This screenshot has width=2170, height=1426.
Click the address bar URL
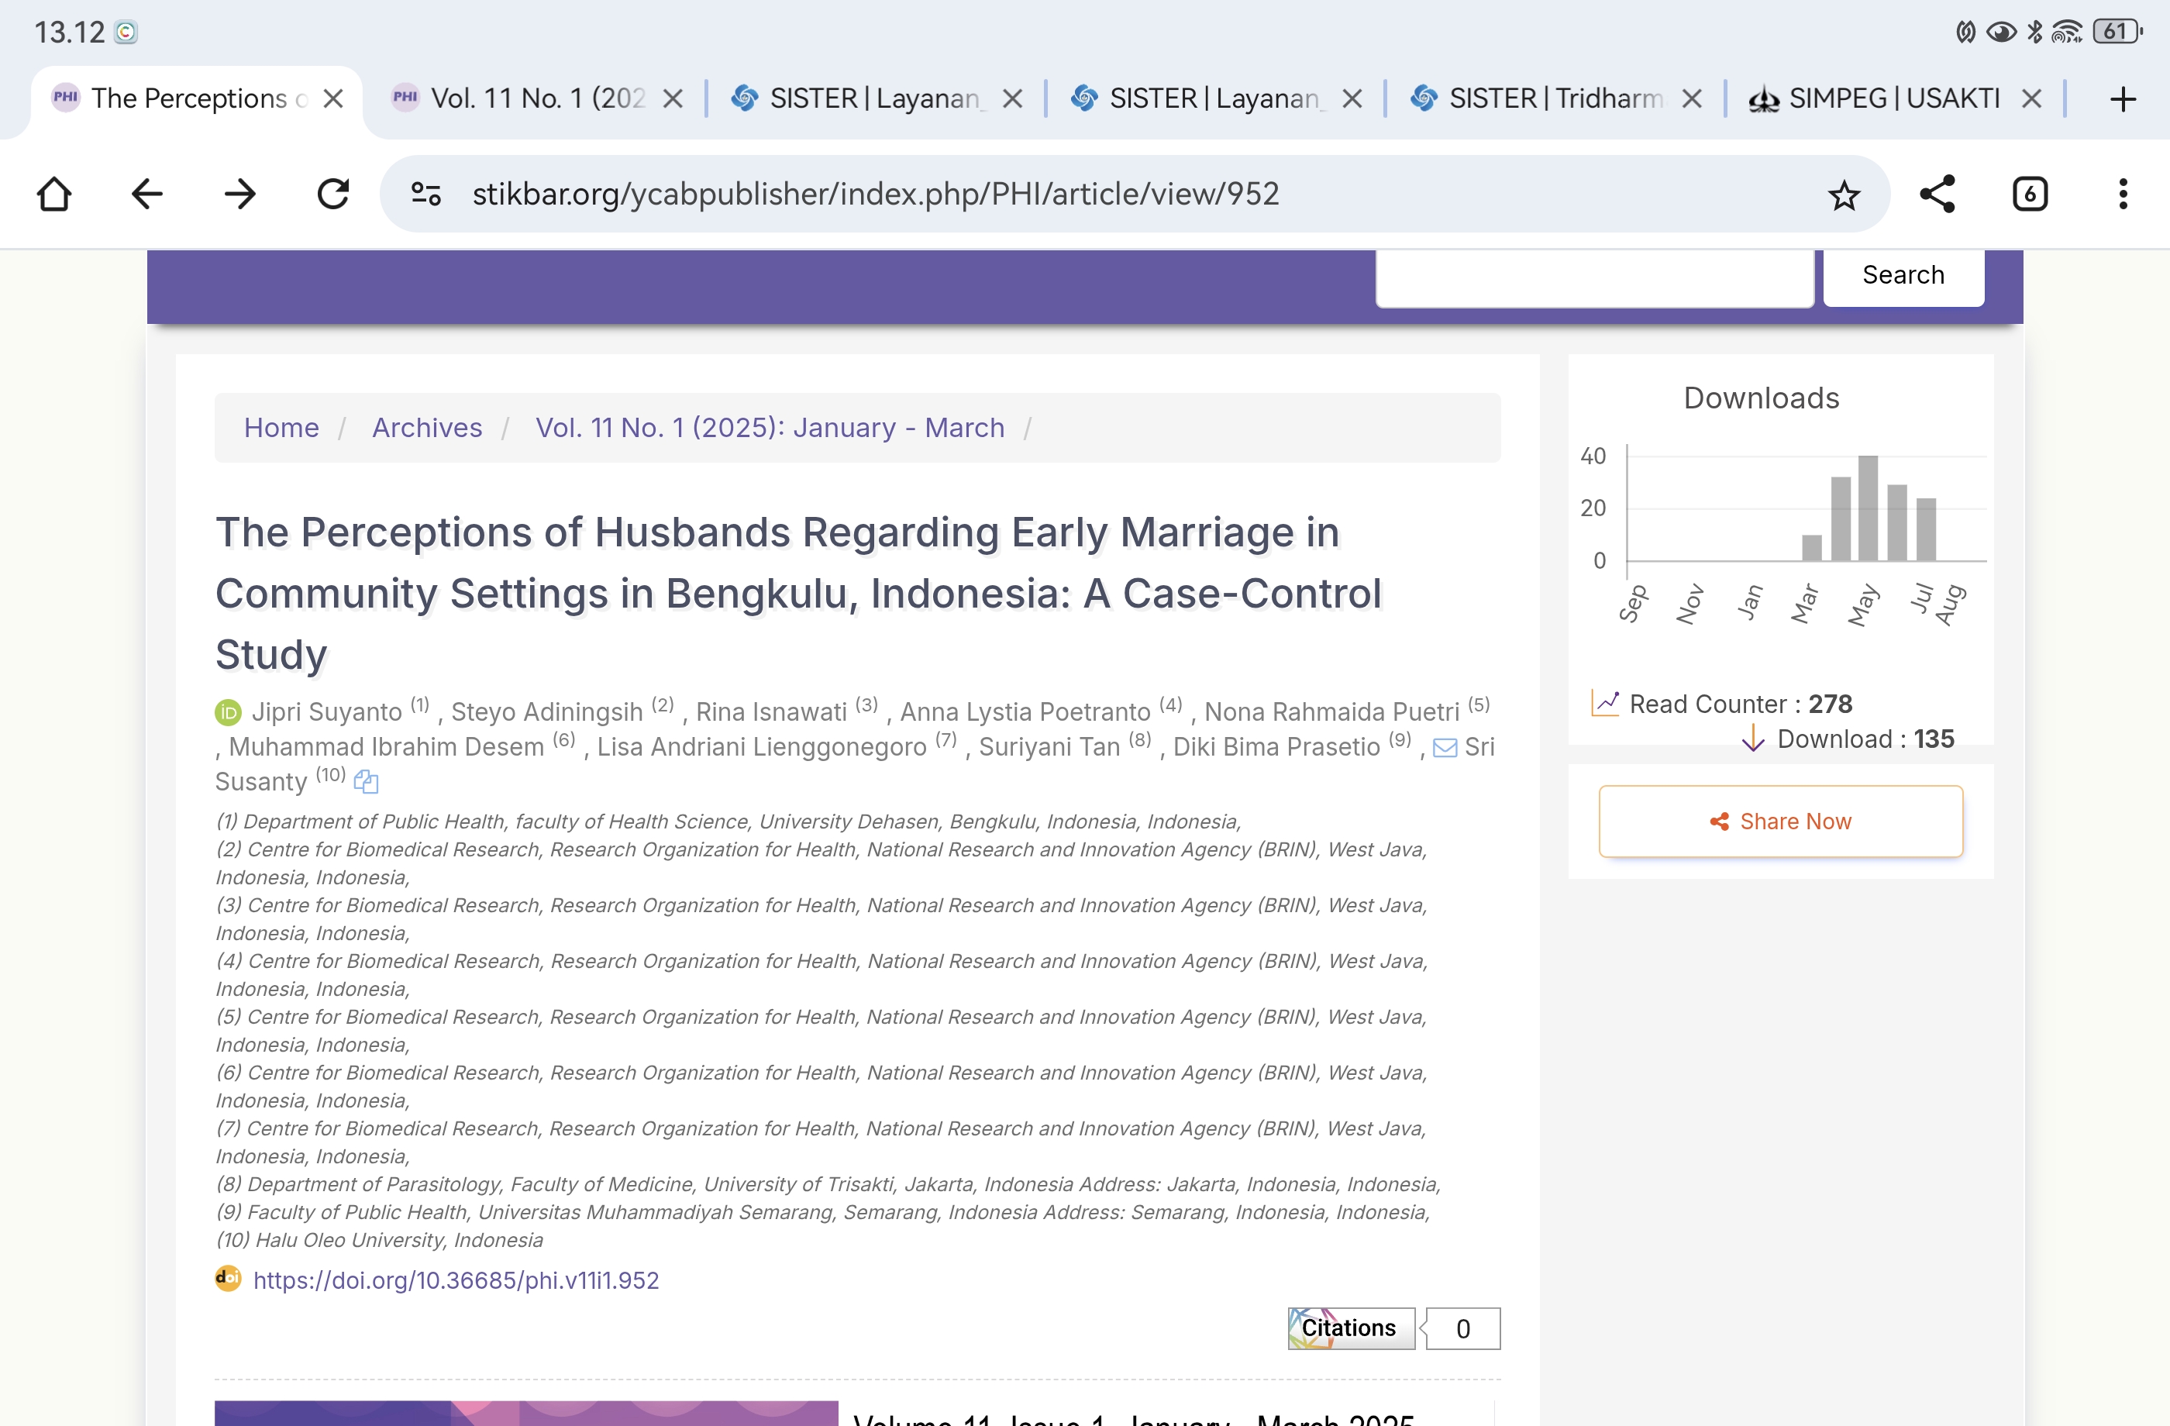click(x=875, y=193)
